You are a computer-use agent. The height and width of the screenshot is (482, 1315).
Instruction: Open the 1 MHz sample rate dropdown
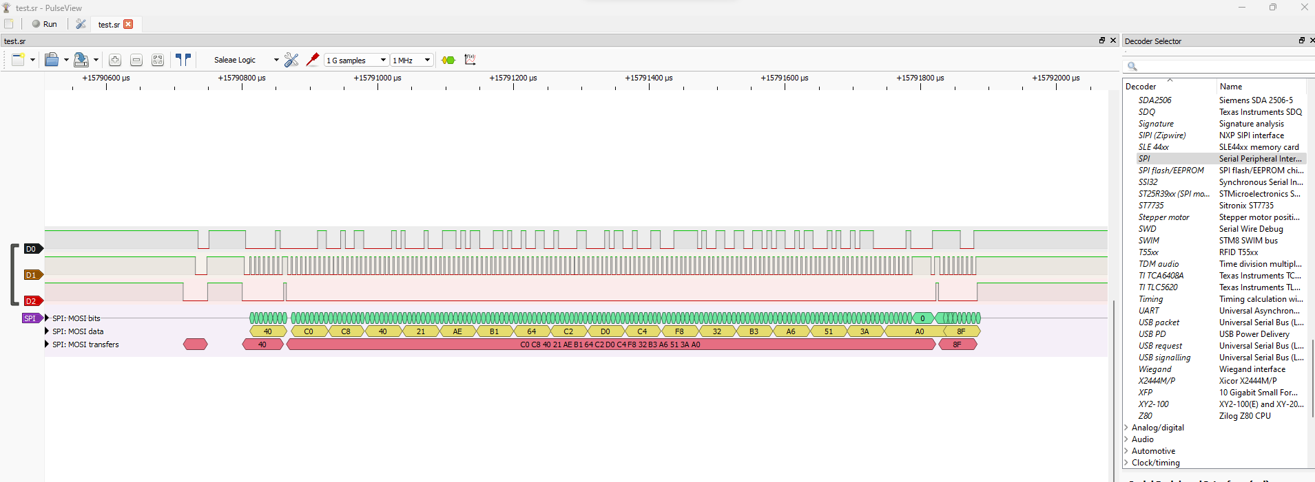point(412,61)
